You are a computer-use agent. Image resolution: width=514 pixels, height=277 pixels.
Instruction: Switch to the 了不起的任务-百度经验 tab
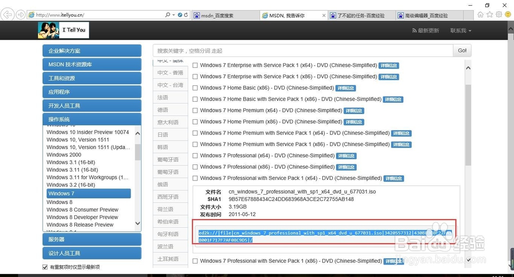point(361,15)
